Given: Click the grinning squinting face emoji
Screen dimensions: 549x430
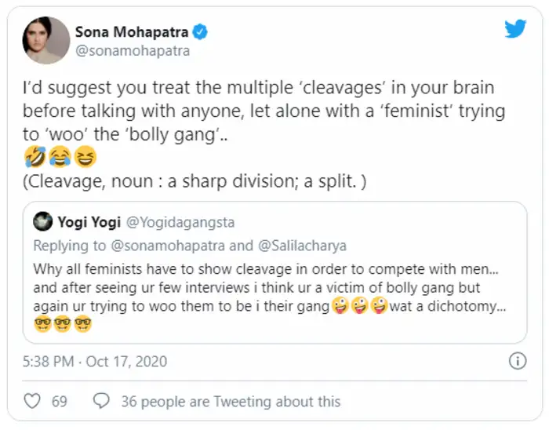Looking at the screenshot, I should tap(84, 157).
